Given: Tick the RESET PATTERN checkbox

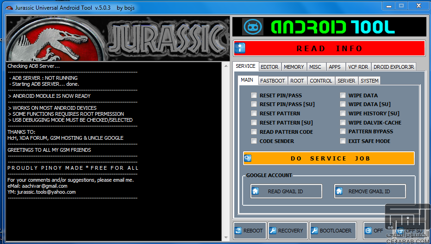Looking at the screenshot, I should coord(254,113).
